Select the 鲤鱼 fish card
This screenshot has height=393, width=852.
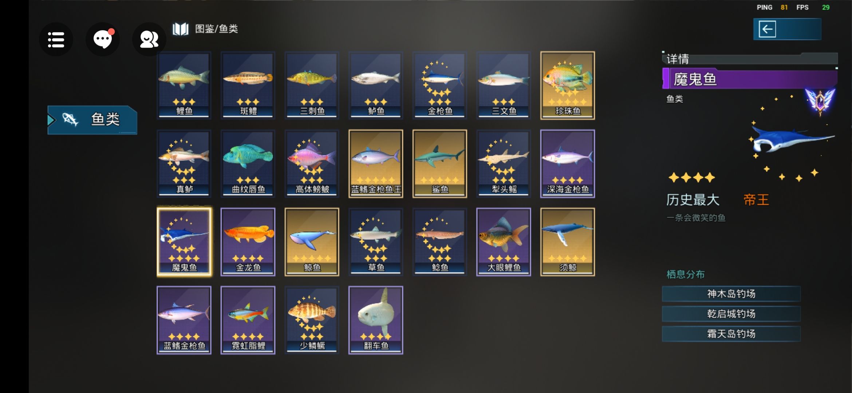point(184,85)
